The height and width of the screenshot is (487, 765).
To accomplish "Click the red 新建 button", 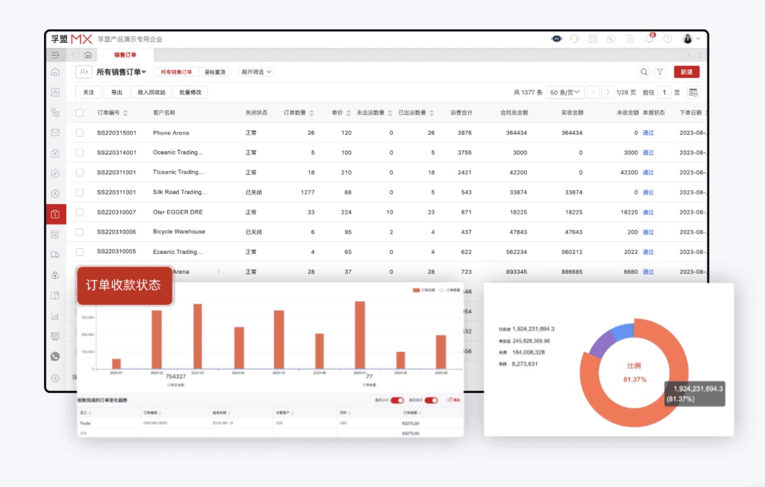I will tap(686, 72).
